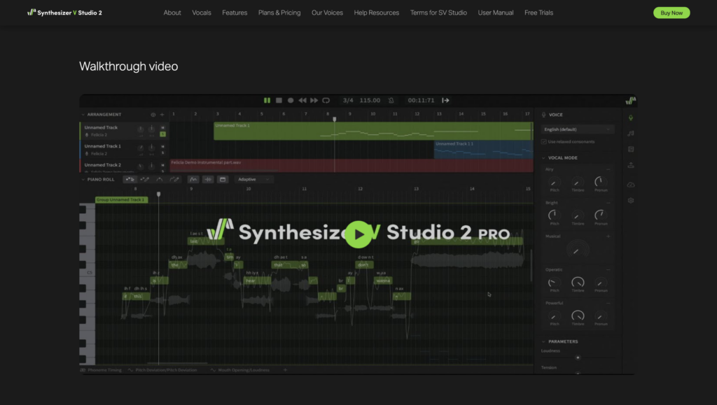Open the User Manual link

coord(496,13)
